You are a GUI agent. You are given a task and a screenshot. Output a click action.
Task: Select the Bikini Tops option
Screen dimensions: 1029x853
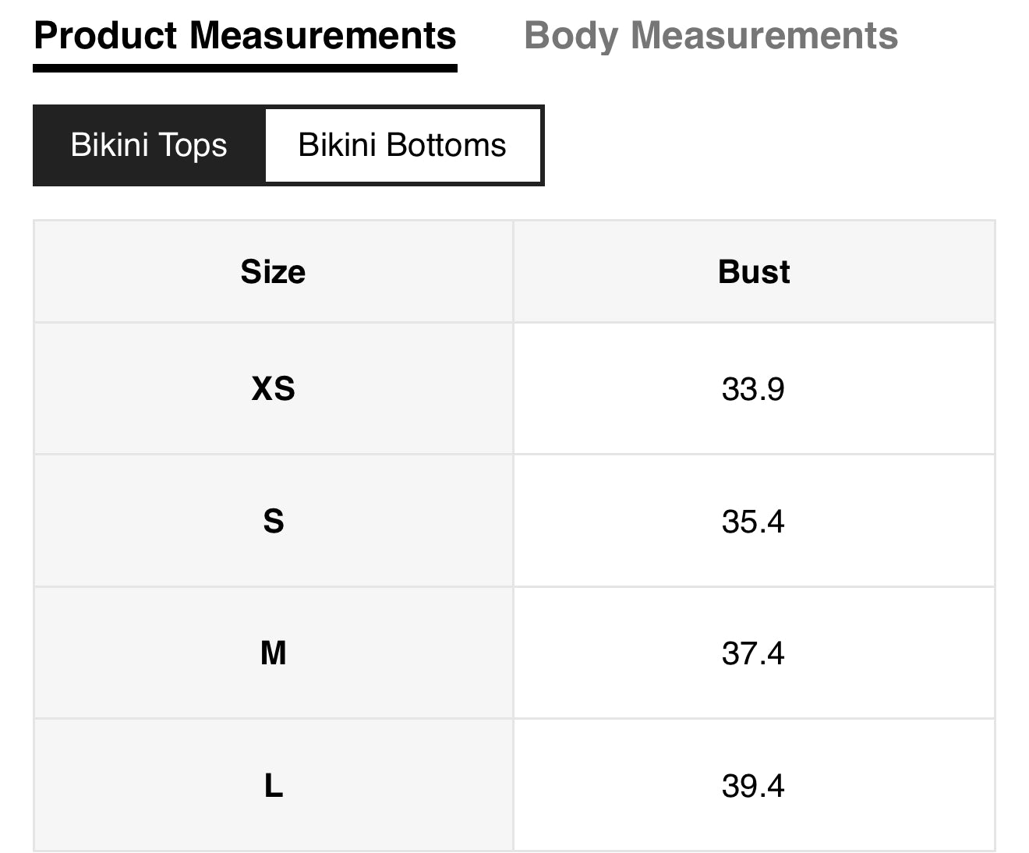click(149, 146)
